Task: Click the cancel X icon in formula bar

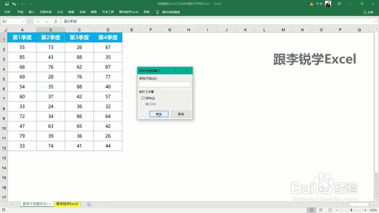Action: pyautogui.click(x=38, y=22)
